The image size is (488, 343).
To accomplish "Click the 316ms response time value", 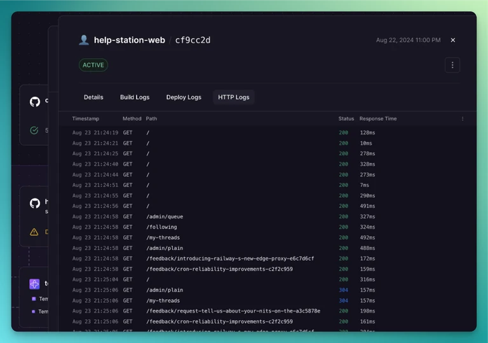I will coord(367,279).
